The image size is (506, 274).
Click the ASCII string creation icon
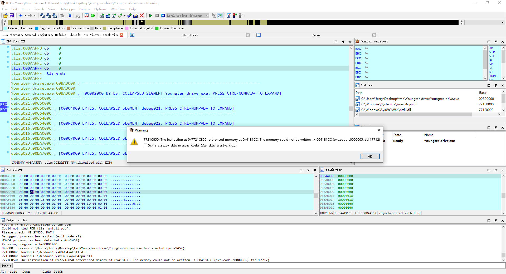click(114, 16)
